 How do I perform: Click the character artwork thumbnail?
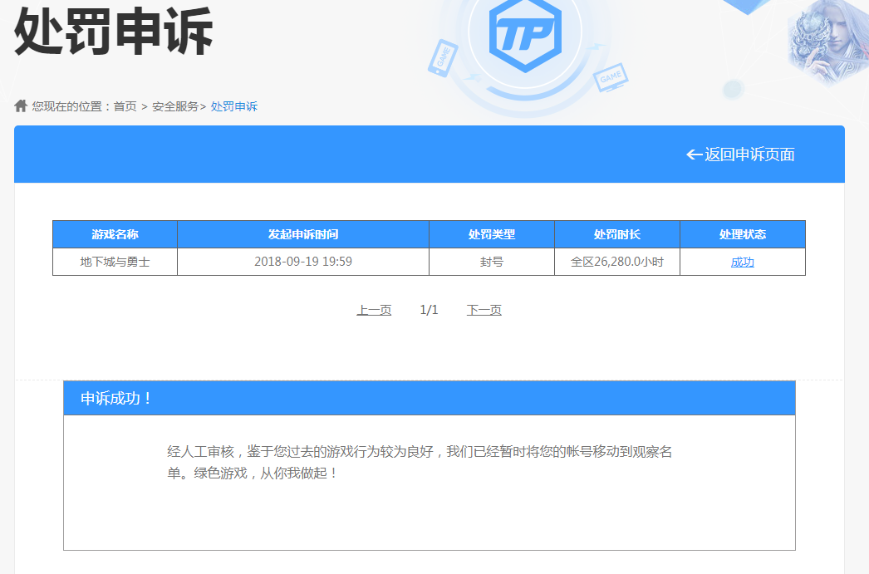point(829,42)
